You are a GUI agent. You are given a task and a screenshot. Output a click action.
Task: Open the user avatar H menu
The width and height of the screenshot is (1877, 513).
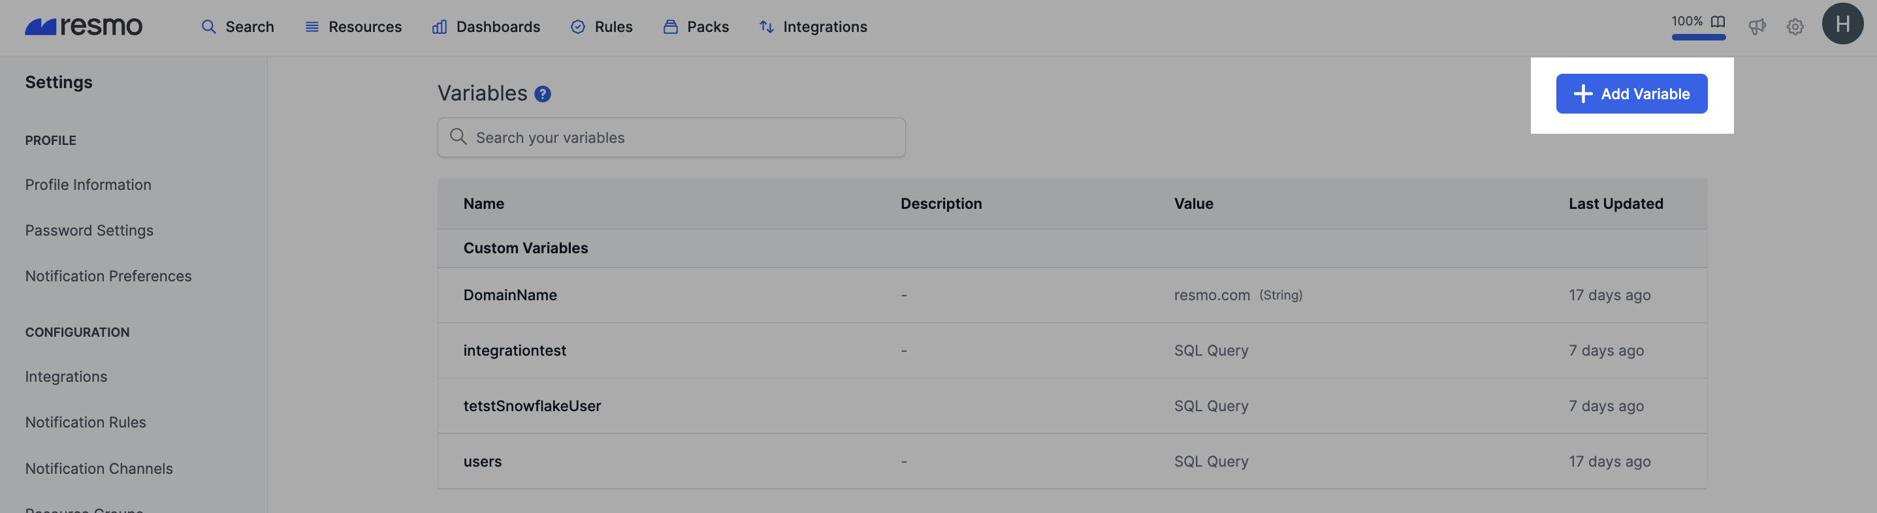tap(1842, 24)
